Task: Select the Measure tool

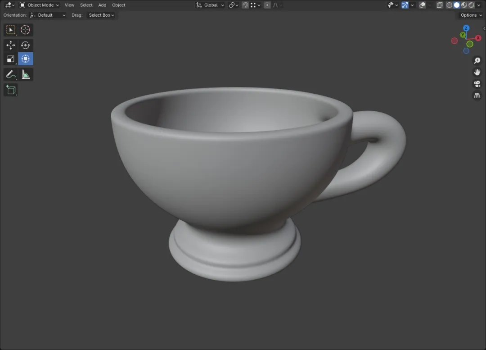Action: point(25,74)
